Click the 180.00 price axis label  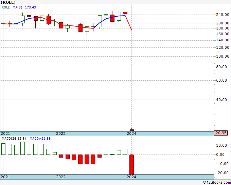223,28
